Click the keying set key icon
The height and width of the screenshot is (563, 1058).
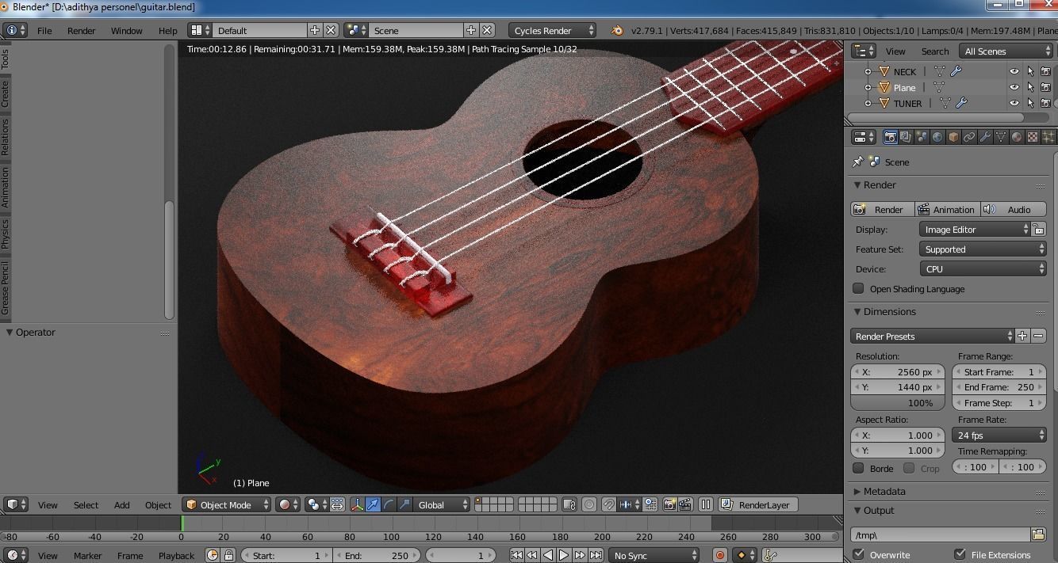[769, 555]
